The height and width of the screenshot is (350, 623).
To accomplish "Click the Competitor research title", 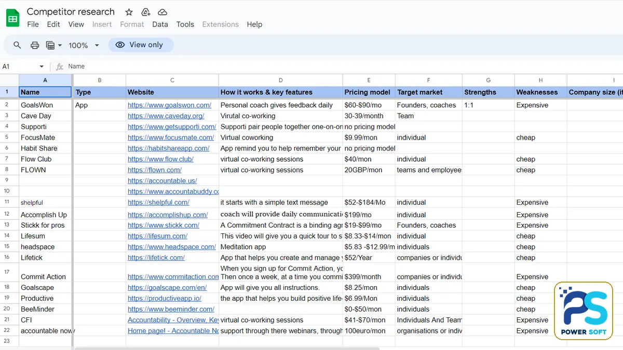I will coord(71,11).
